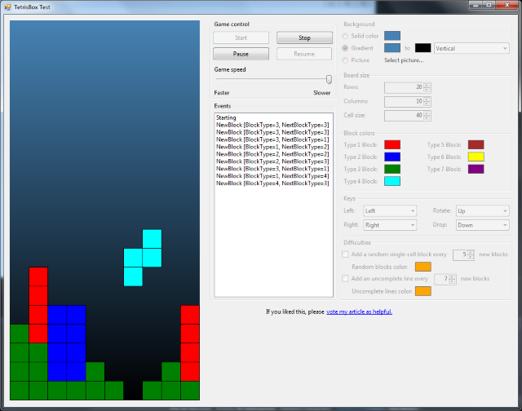This screenshot has width=522, height=411.
Task: Minimize the TetrisBox Test window
Action: tap(476, 5)
